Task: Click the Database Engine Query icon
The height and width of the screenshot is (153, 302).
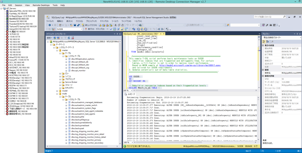Action: [100, 25]
